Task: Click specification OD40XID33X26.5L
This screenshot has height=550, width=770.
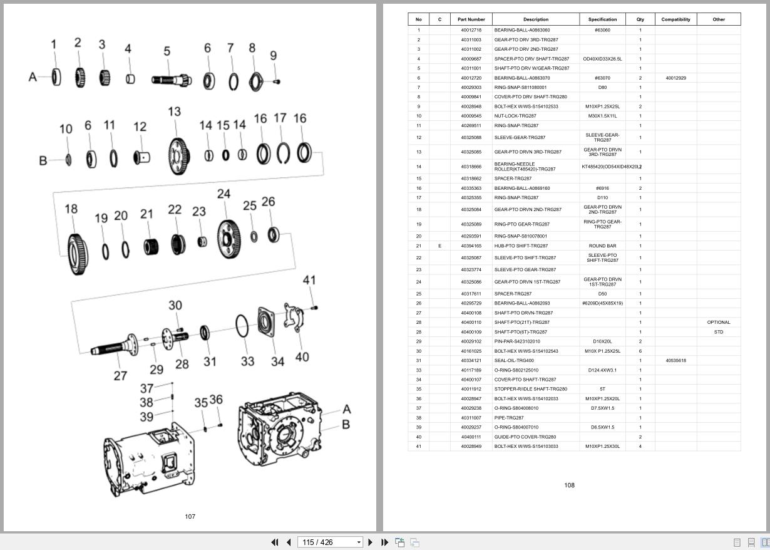Action: (x=602, y=59)
